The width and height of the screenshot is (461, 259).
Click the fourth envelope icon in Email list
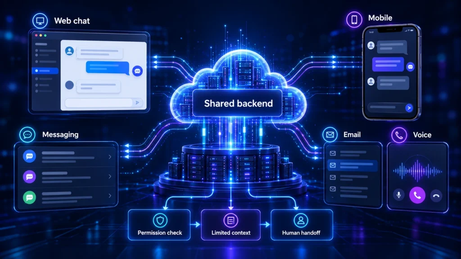click(x=333, y=189)
